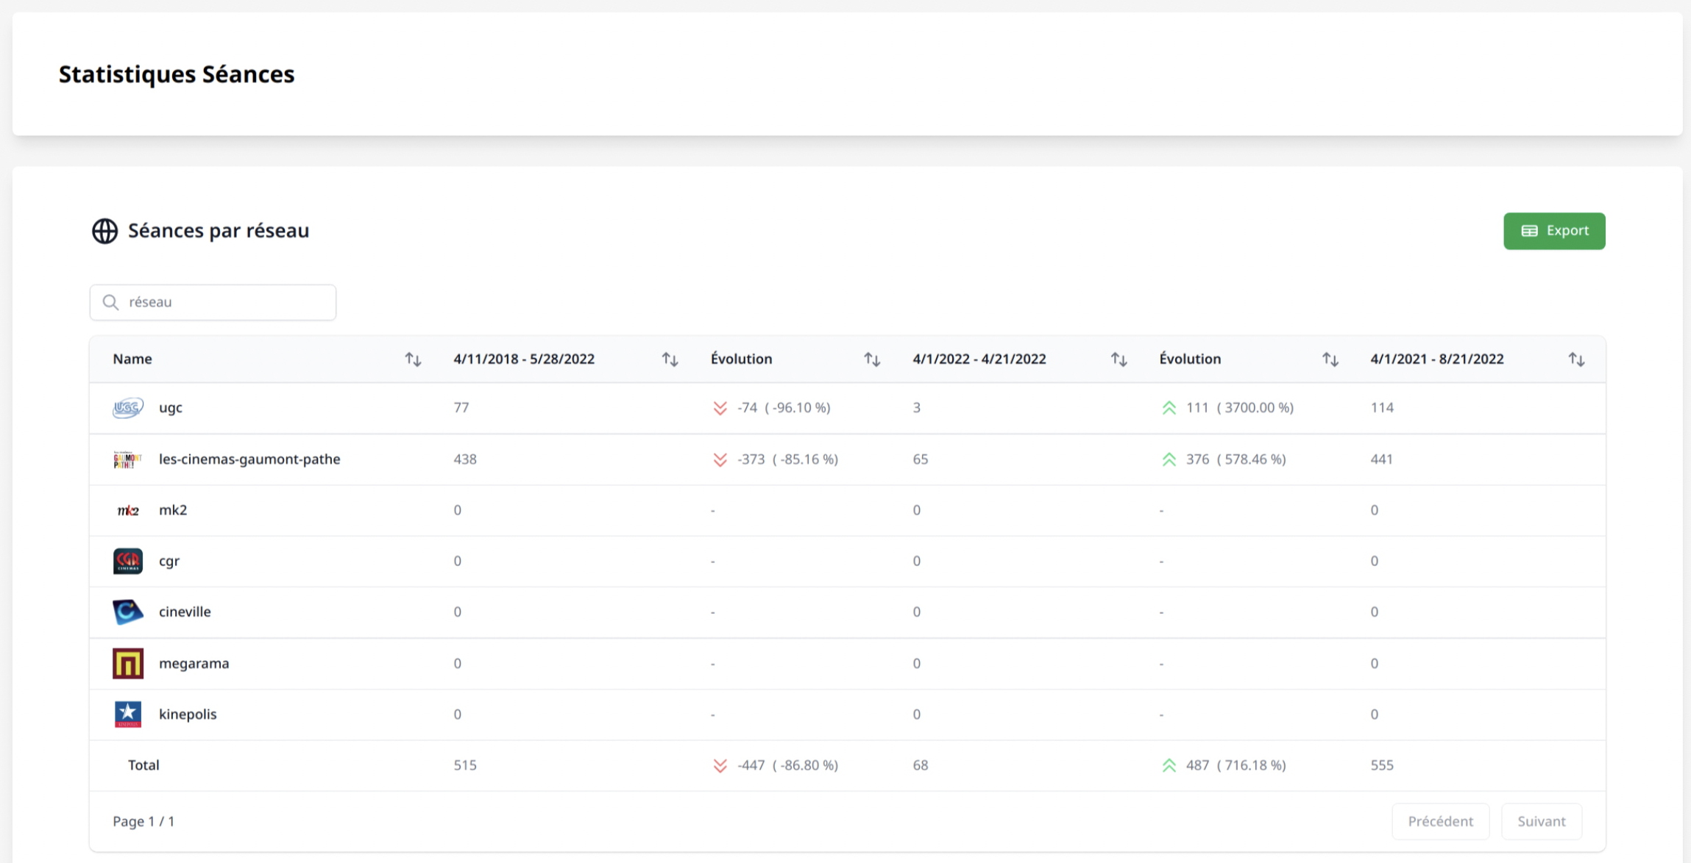This screenshot has height=863, width=1691.
Task: Sort by 4/11/2018 - 5/28/2022 column arrows
Action: pyautogui.click(x=670, y=359)
